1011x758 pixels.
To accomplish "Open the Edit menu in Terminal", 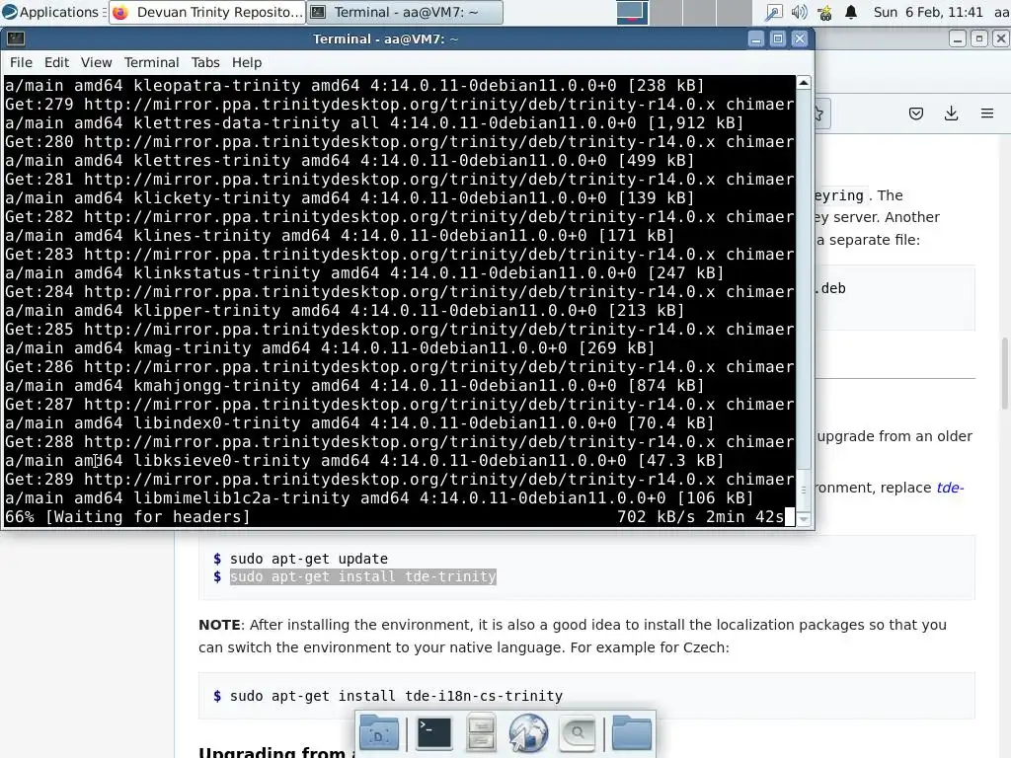I will pyautogui.click(x=56, y=62).
